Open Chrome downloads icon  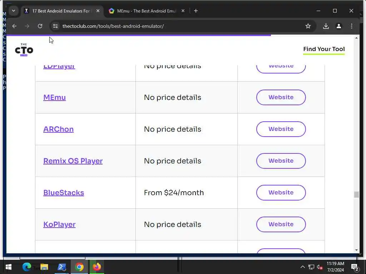click(326, 26)
